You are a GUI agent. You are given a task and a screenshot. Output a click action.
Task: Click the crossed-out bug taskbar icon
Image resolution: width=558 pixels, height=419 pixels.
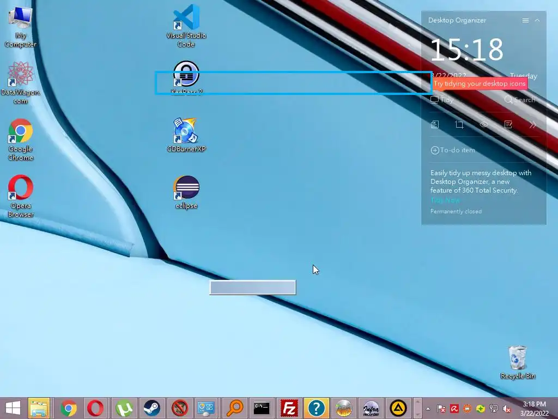[x=180, y=408]
